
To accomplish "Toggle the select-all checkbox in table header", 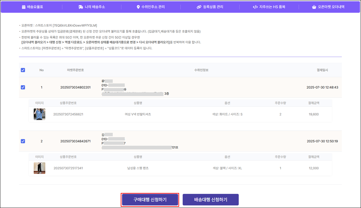I will tap(23, 70).
